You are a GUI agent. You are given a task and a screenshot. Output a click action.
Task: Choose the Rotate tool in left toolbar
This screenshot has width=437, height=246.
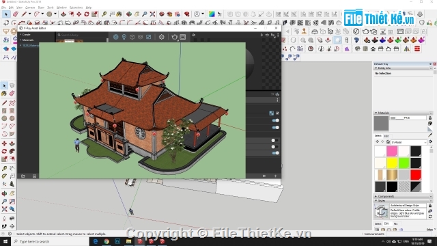4,151
